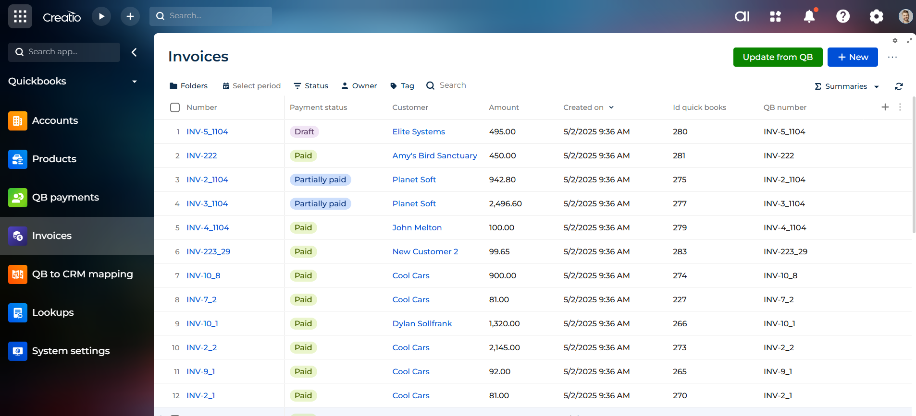Click Partially paid badge for INV-2_1104

click(x=320, y=179)
